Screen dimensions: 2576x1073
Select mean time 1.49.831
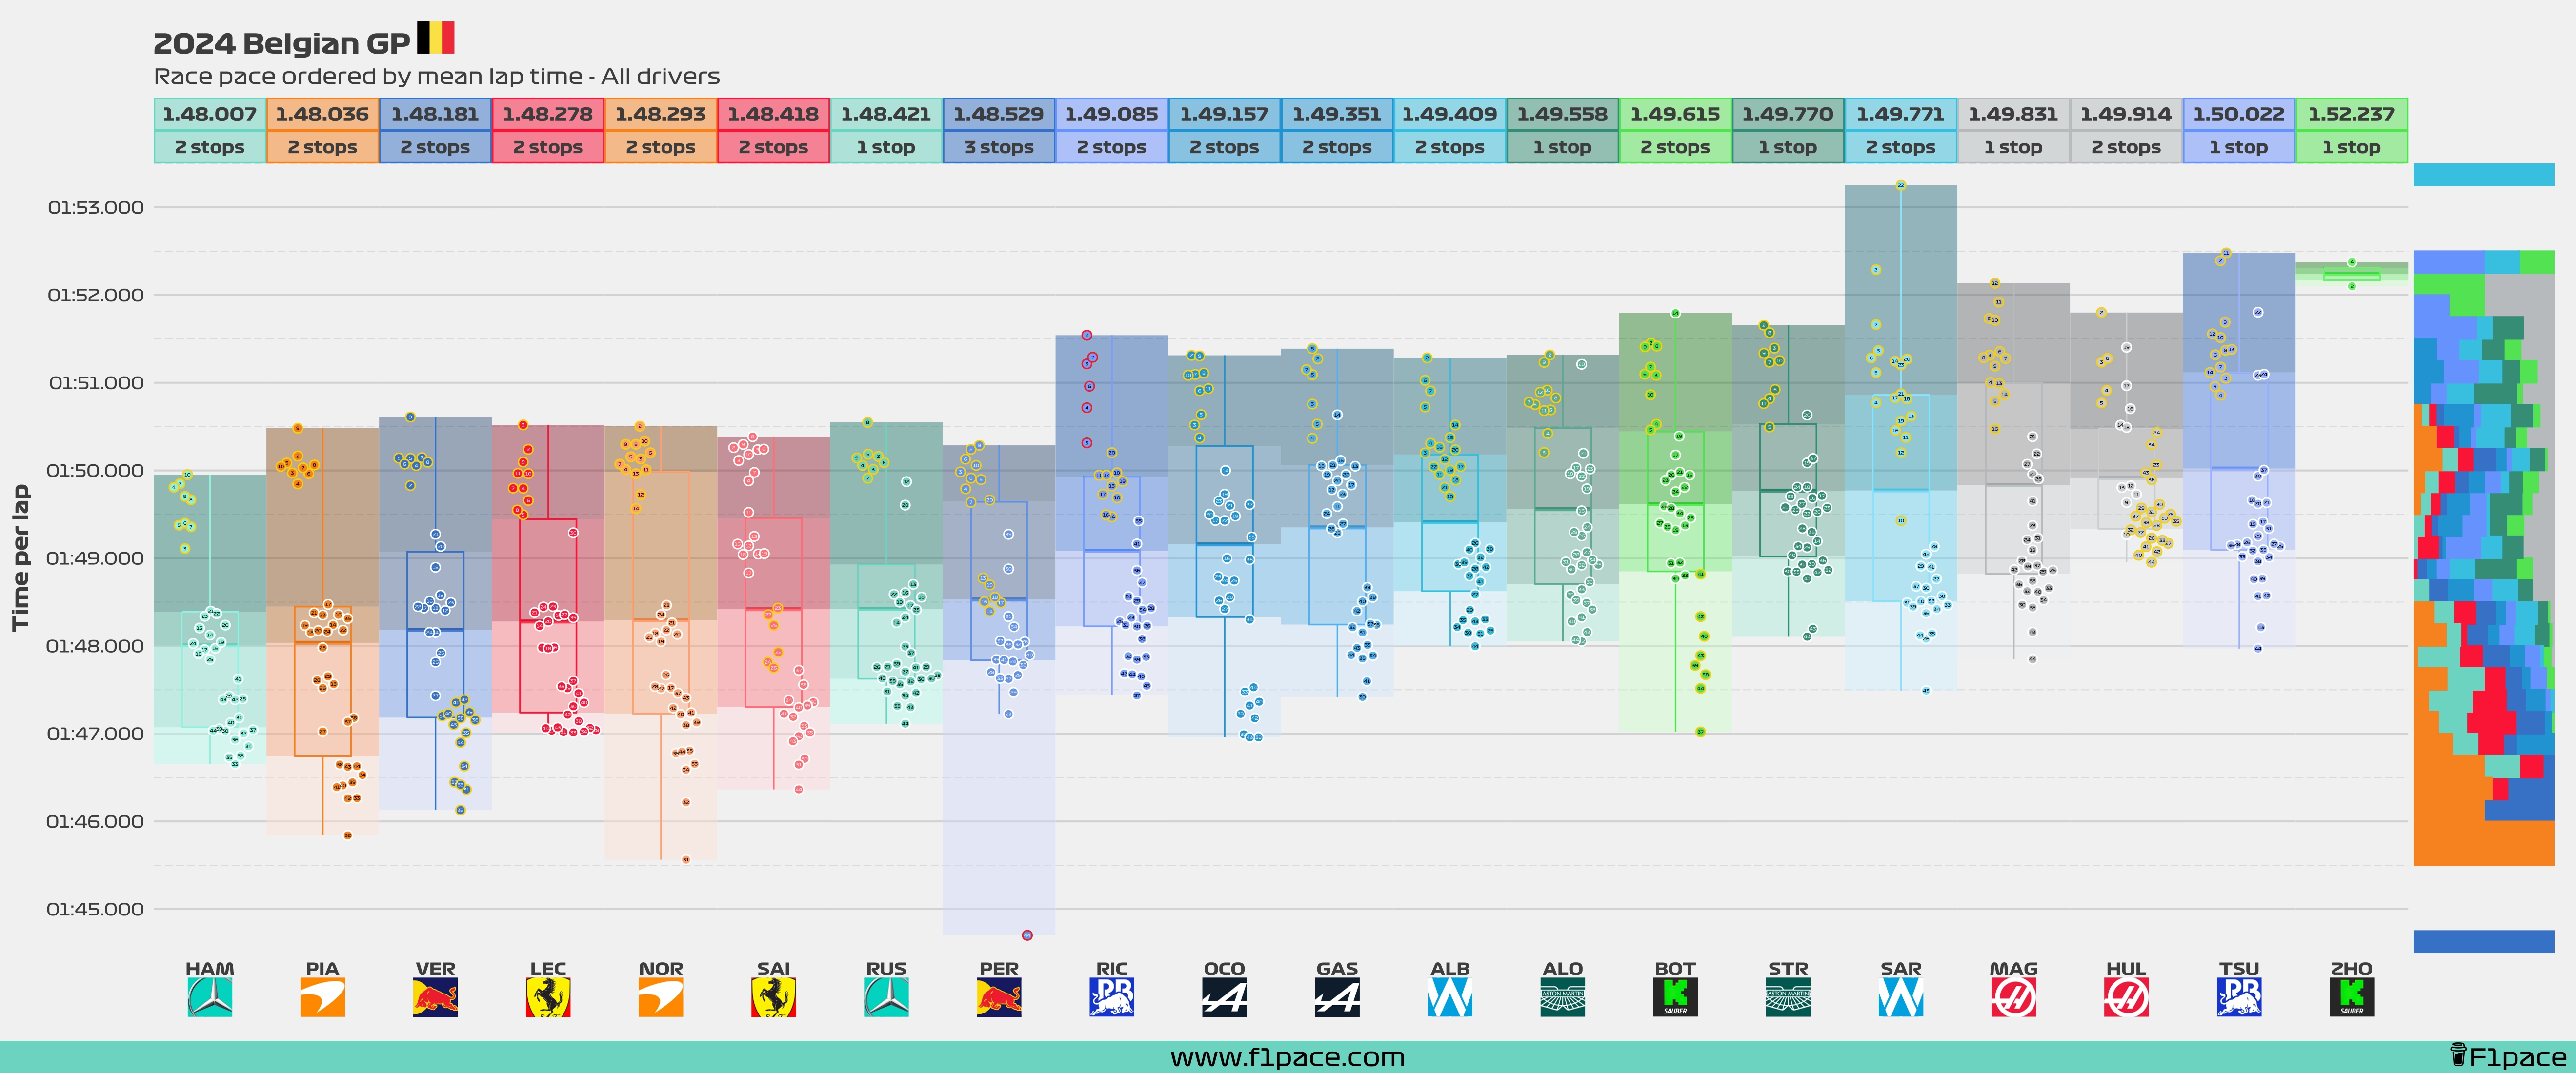point(2014,114)
